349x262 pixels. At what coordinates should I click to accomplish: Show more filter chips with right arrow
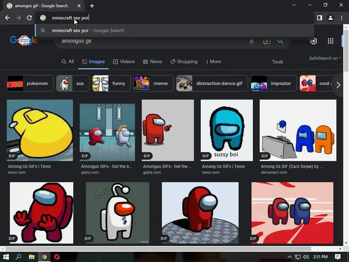click(x=338, y=85)
